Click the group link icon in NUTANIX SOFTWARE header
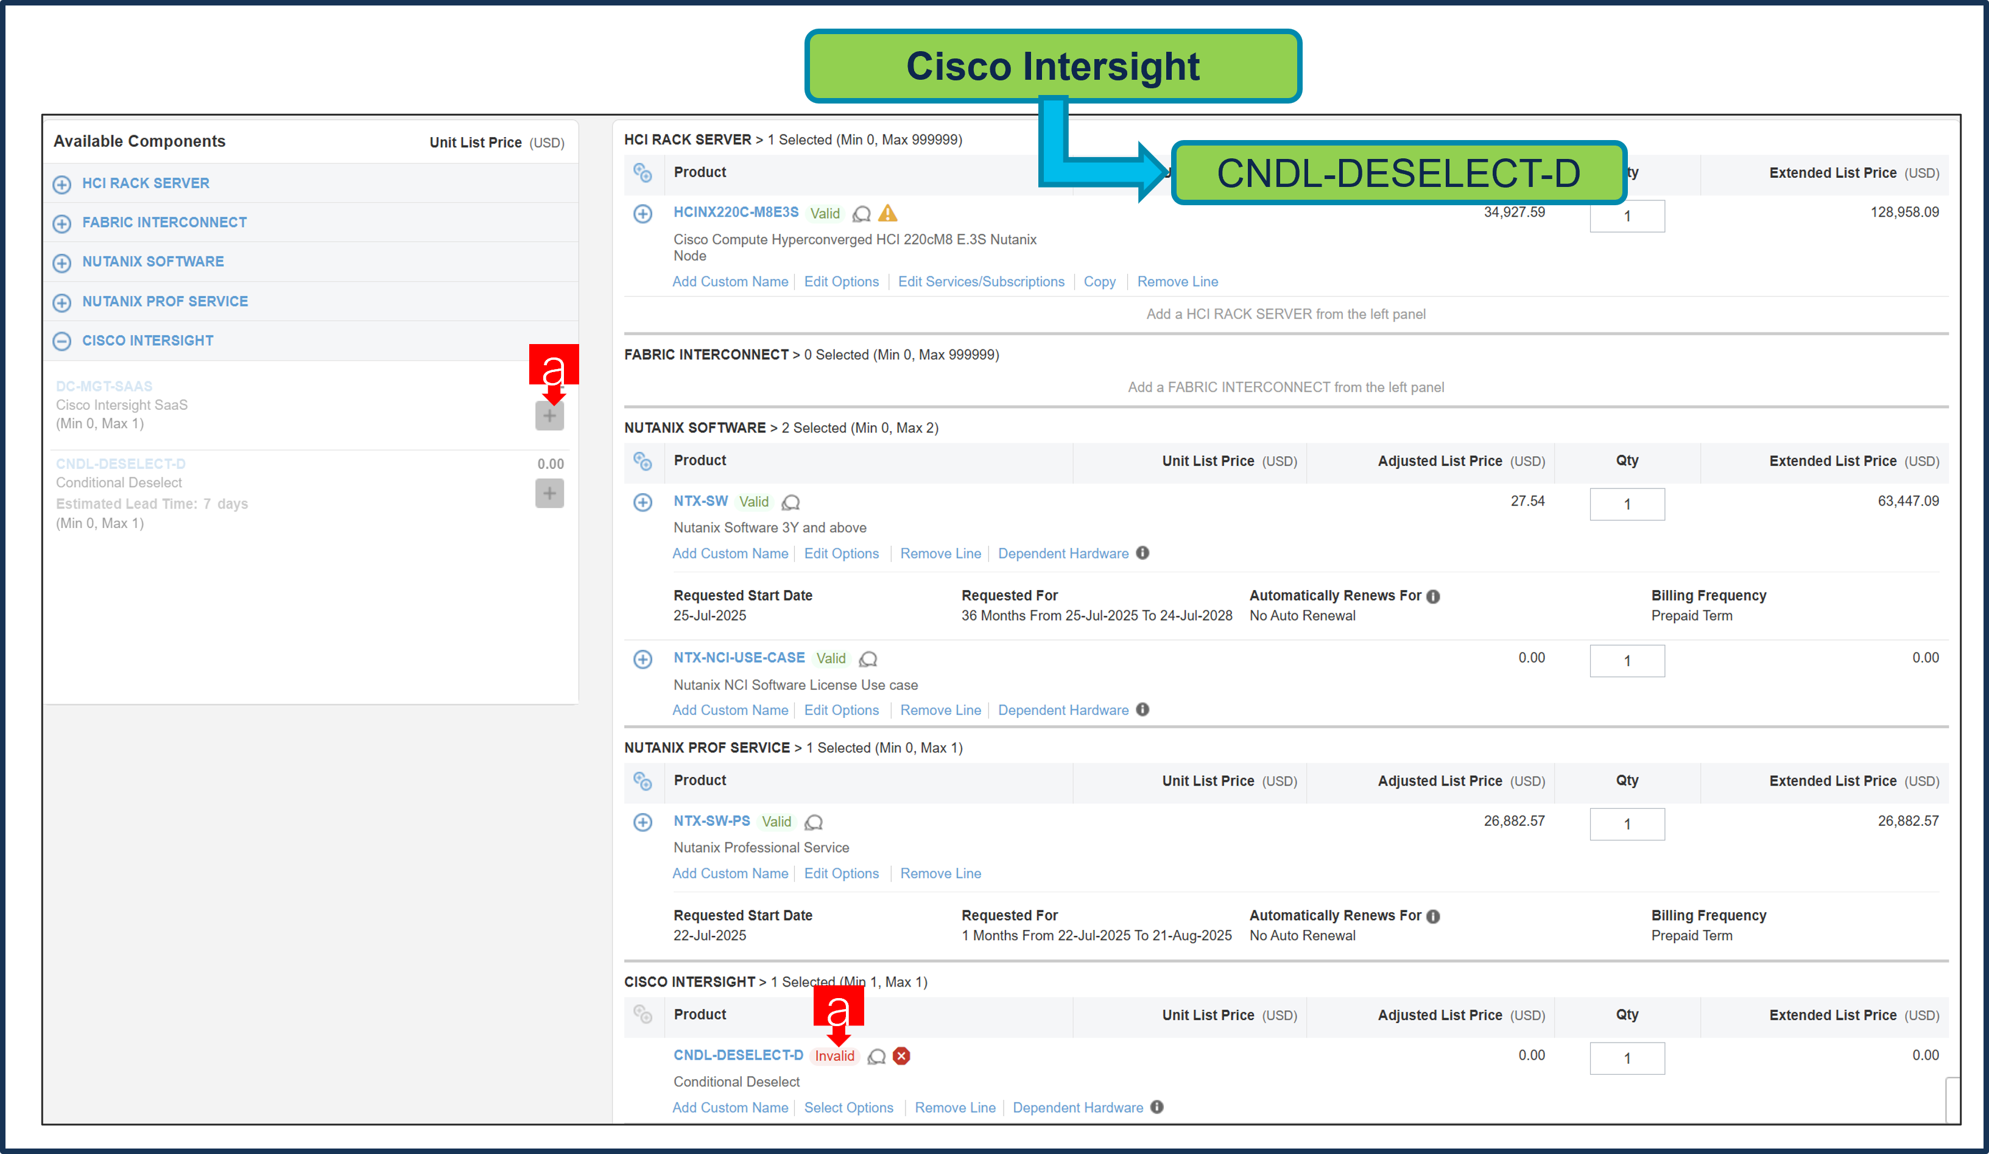Image resolution: width=1989 pixels, height=1154 pixels. [644, 463]
